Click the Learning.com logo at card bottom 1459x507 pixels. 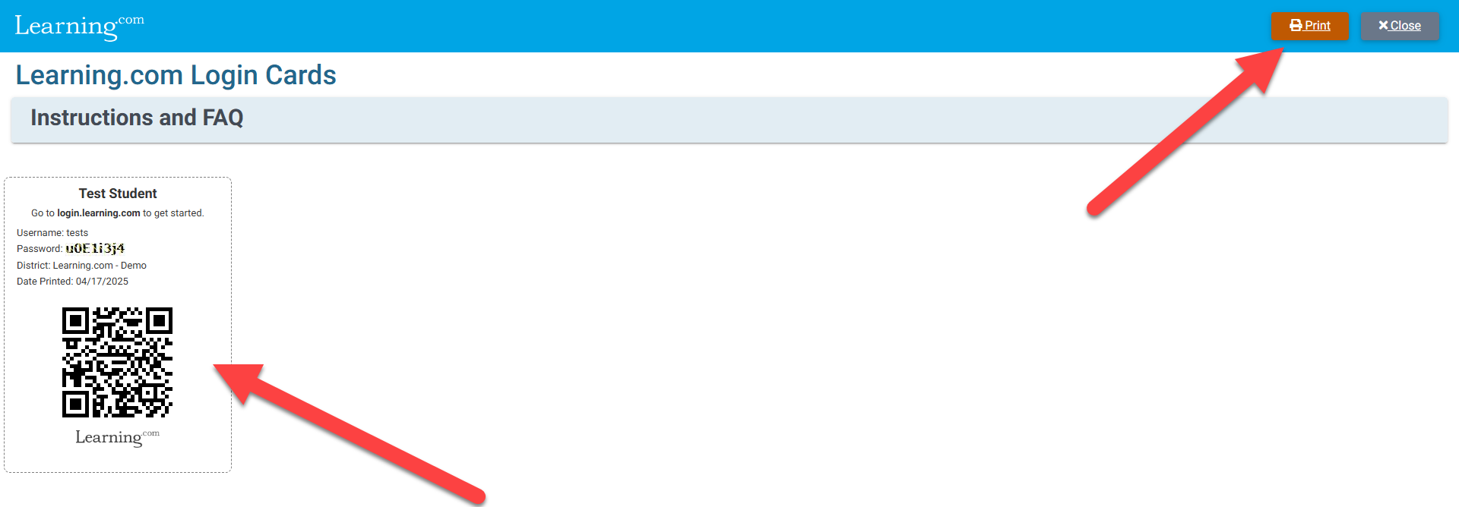[118, 437]
